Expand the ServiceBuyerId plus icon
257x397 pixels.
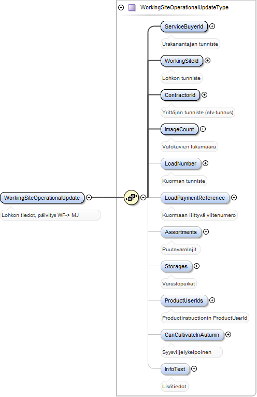(212, 26)
